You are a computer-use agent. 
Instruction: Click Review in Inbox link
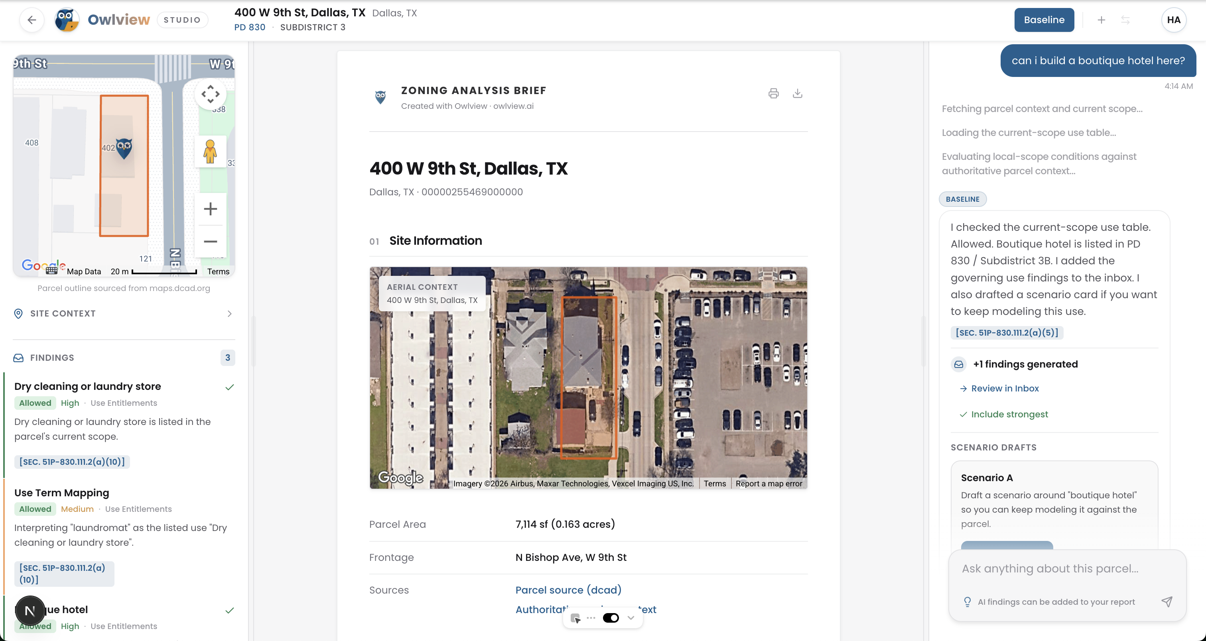coord(1004,388)
